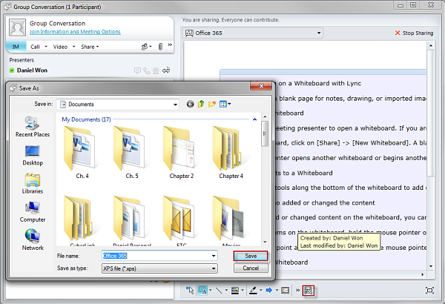Click the Cancel button
The image size is (445, 304).
pos(251,268)
